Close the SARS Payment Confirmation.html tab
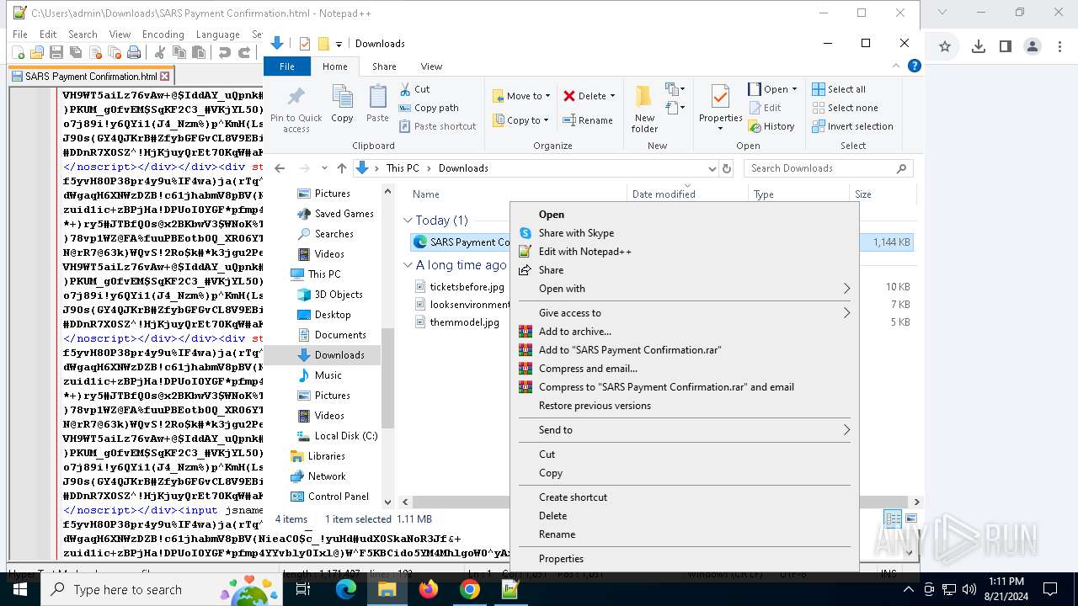Screen dimensions: 1078x606 tap(165, 76)
